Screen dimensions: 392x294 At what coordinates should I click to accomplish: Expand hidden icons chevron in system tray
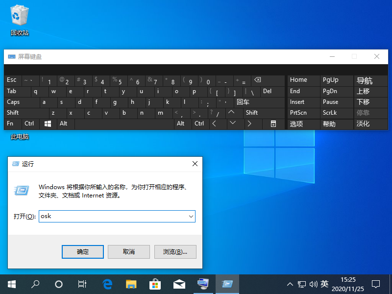pos(290,284)
